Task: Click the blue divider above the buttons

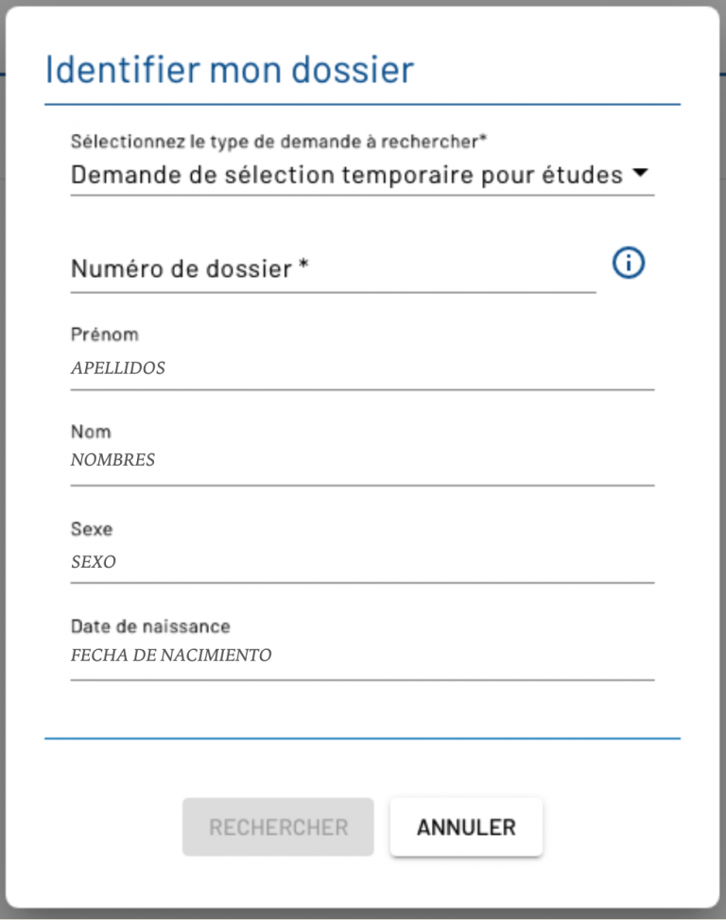Action: click(362, 739)
